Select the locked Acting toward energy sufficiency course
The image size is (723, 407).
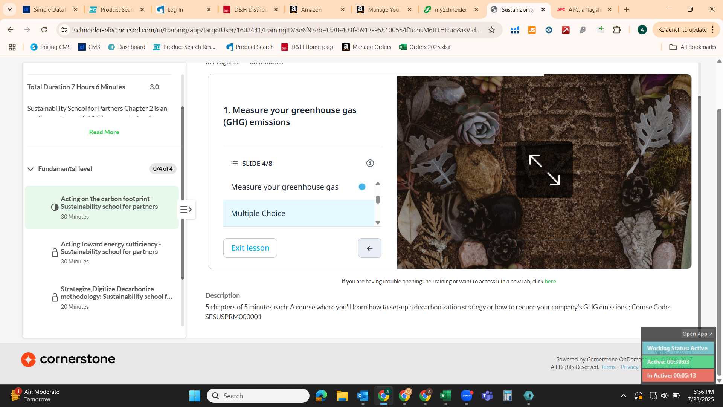point(102,252)
